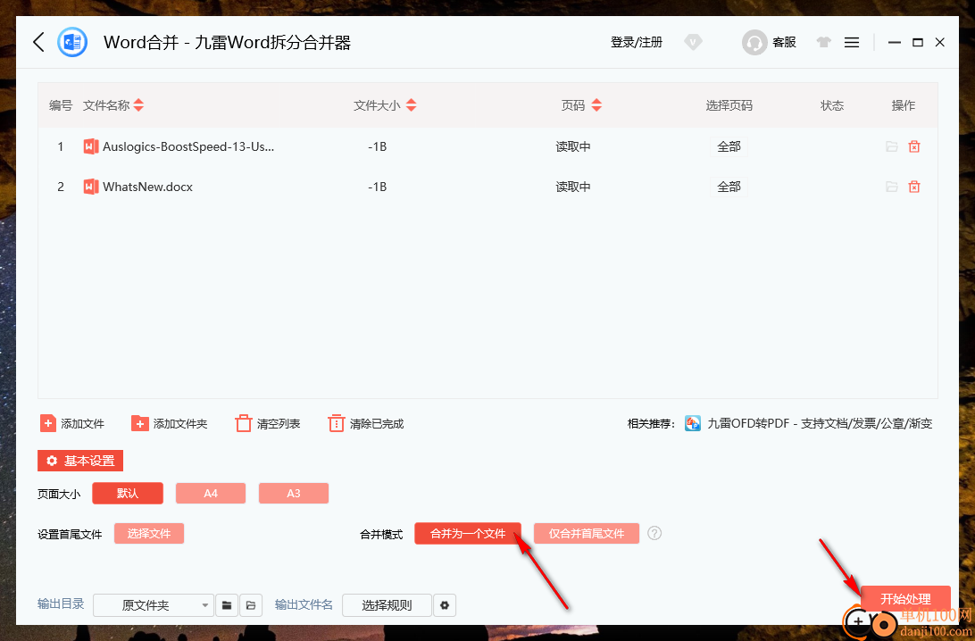Click 开始处理 to start
Screen dimensions: 975x641
pos(905,599)
